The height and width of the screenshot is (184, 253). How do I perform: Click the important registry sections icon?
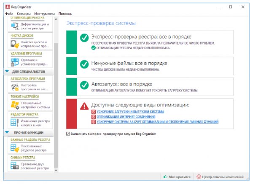tap(15, 148)
